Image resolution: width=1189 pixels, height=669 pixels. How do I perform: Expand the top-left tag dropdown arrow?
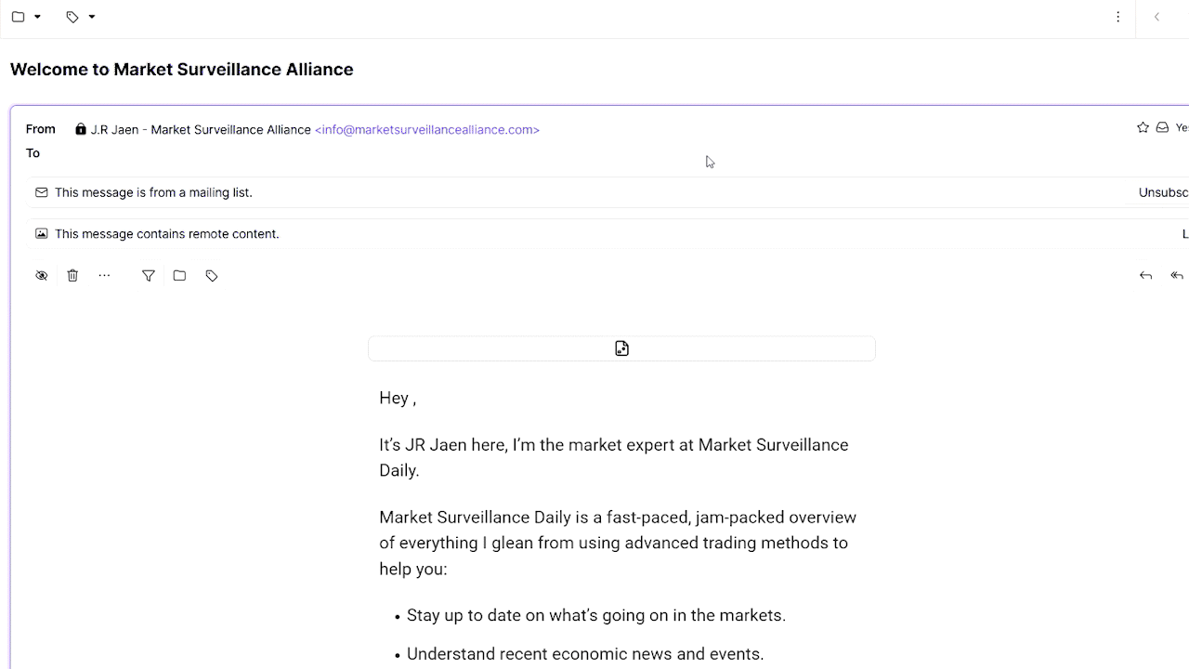pos(92,17)
